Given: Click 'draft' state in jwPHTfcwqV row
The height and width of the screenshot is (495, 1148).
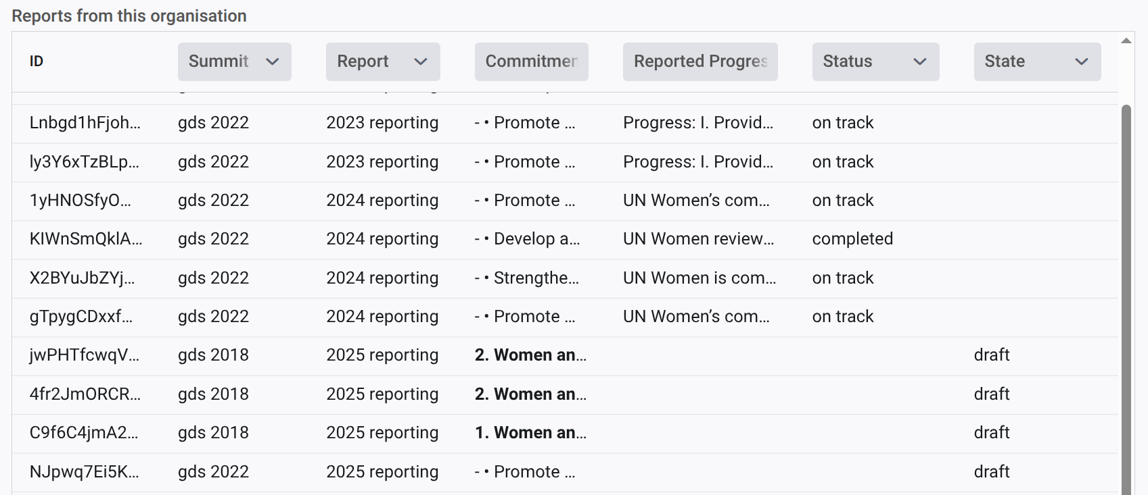Looking at the screenshot, I should [x=992, y=355].
